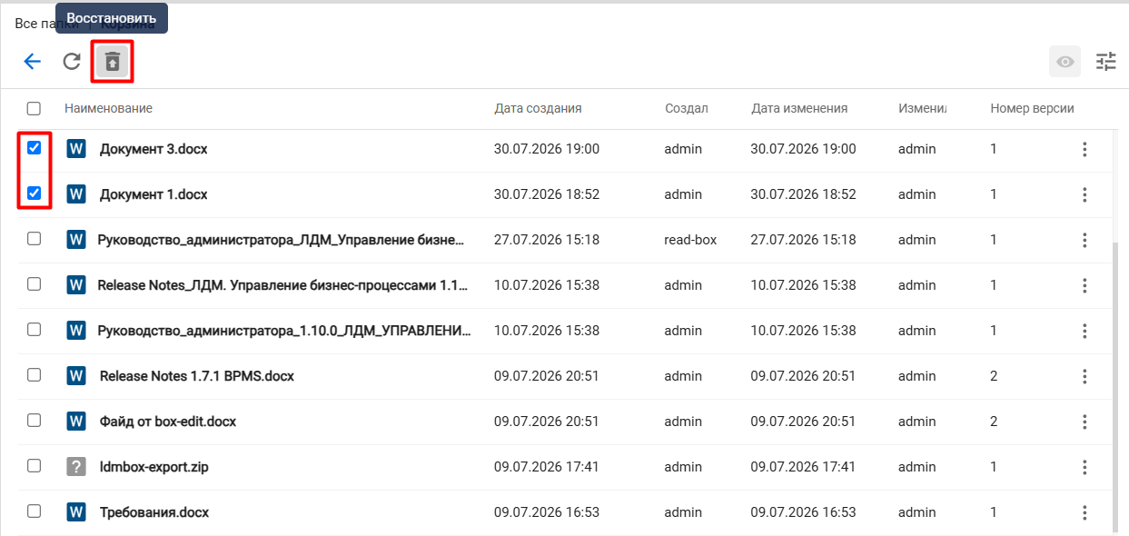Image resolution: width=1129 pixels, height=536 pixels.
Task: Check the box for Release Notes 1.7.1 BPMS.docx
Action: tap(34, 375)
